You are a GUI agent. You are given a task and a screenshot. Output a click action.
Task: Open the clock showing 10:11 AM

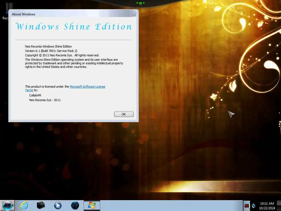coord(267,204)
